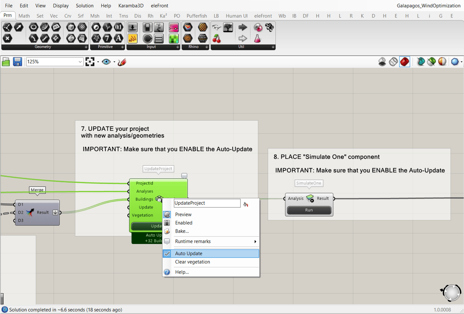Select the pink Gradient input icon
The width and height of the screenshot is (464, 314).
(174, 27)
